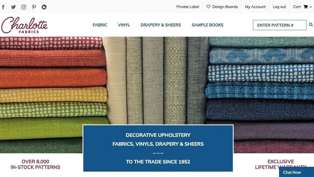314x177 pixels.
Task: Click the Design Boards heart icon
Action: pyautogui.click(x=208, y=7)
